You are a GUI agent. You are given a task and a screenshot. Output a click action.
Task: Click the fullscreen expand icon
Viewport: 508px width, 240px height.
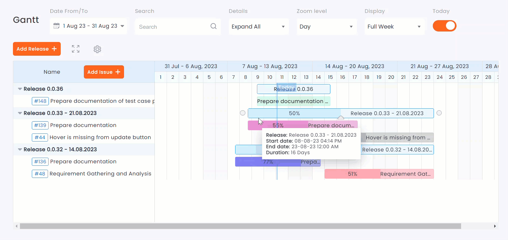75,49
